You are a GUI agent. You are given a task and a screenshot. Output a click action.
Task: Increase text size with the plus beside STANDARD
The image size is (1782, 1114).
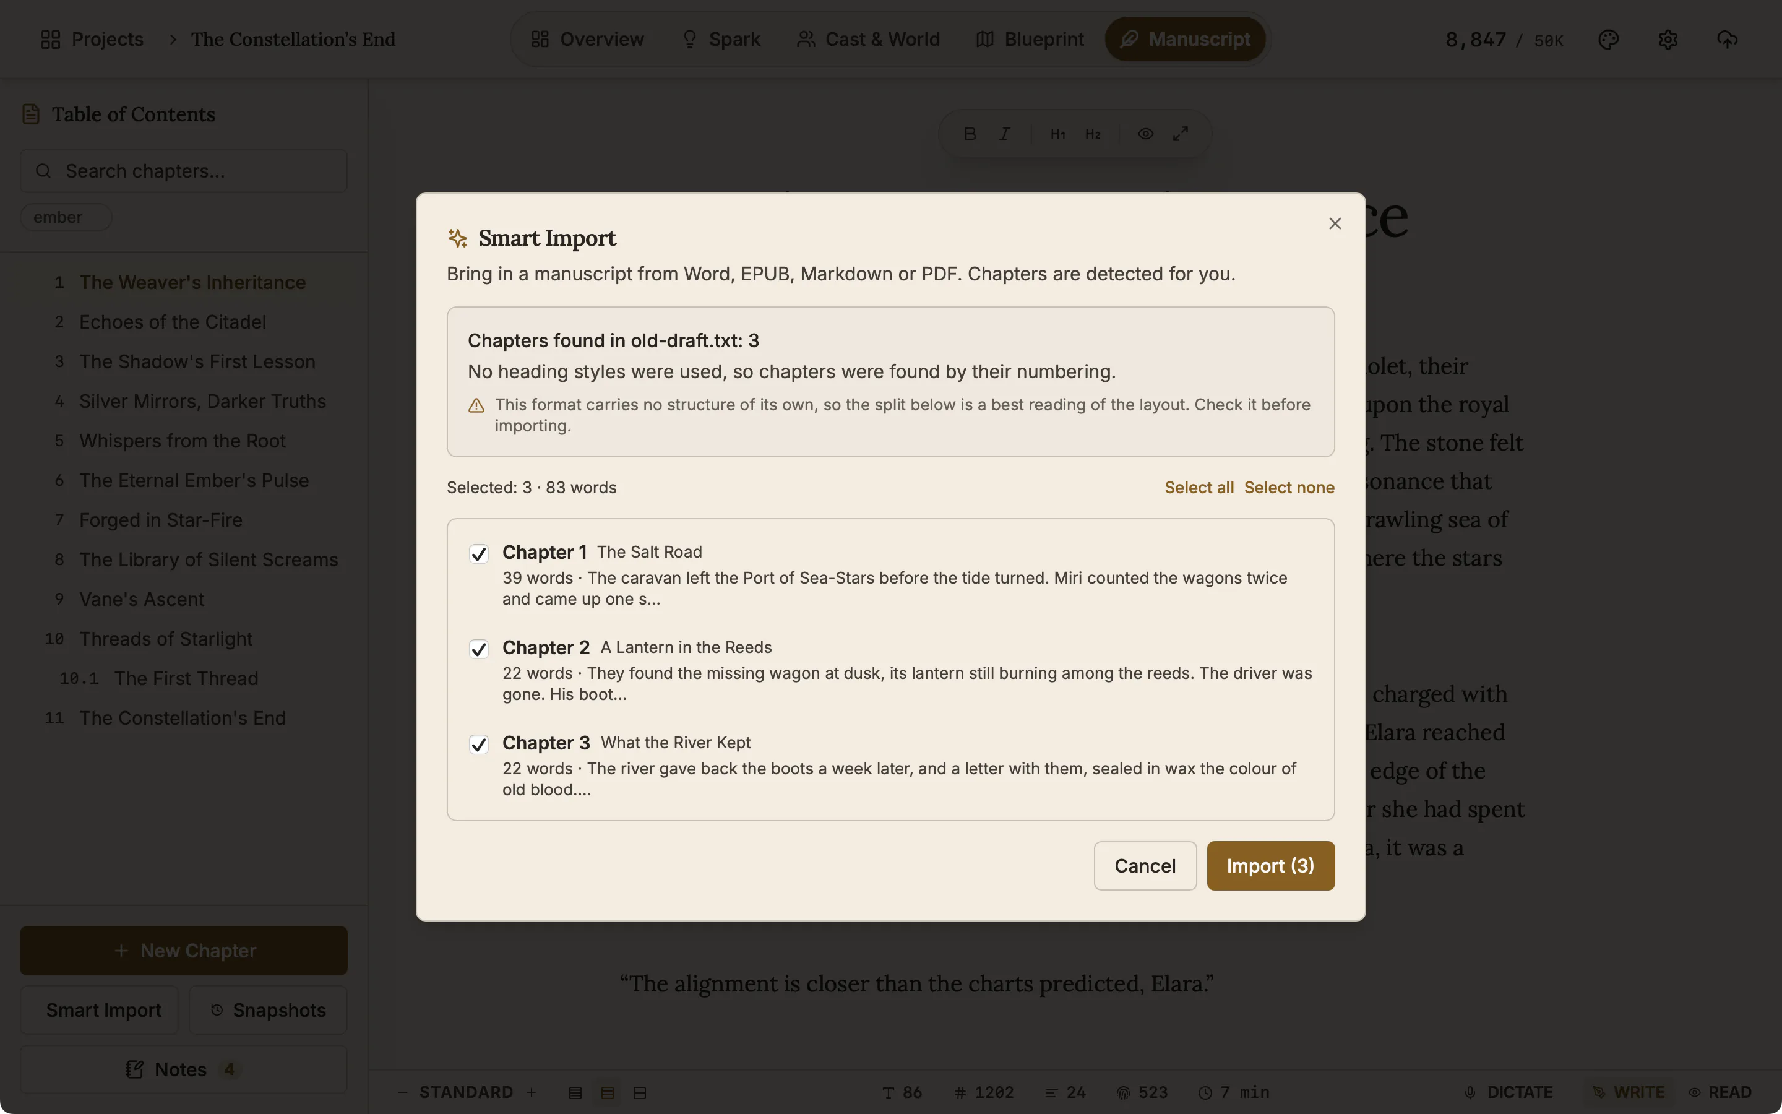532,1092
